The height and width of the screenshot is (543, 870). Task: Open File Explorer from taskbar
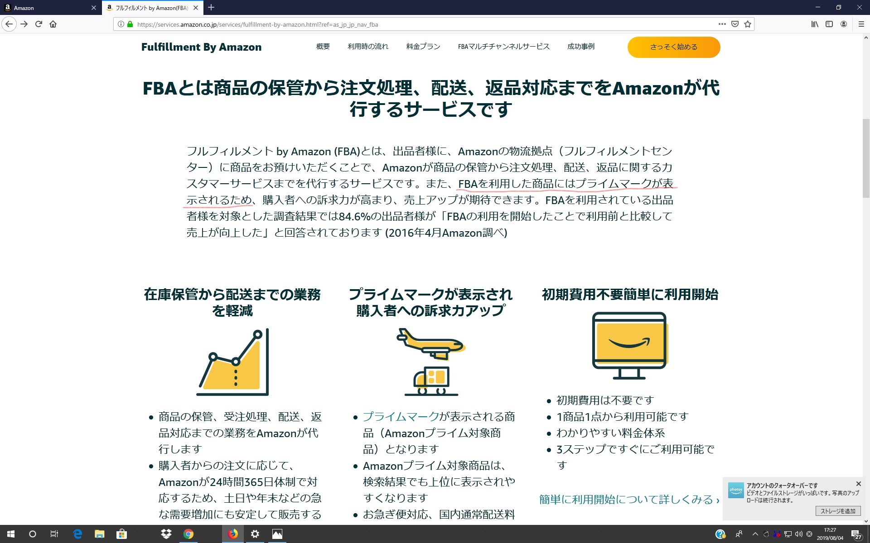point(100,534)
